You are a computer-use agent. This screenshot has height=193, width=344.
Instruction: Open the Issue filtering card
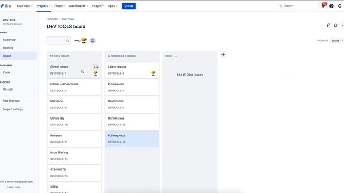pos(74,156)
